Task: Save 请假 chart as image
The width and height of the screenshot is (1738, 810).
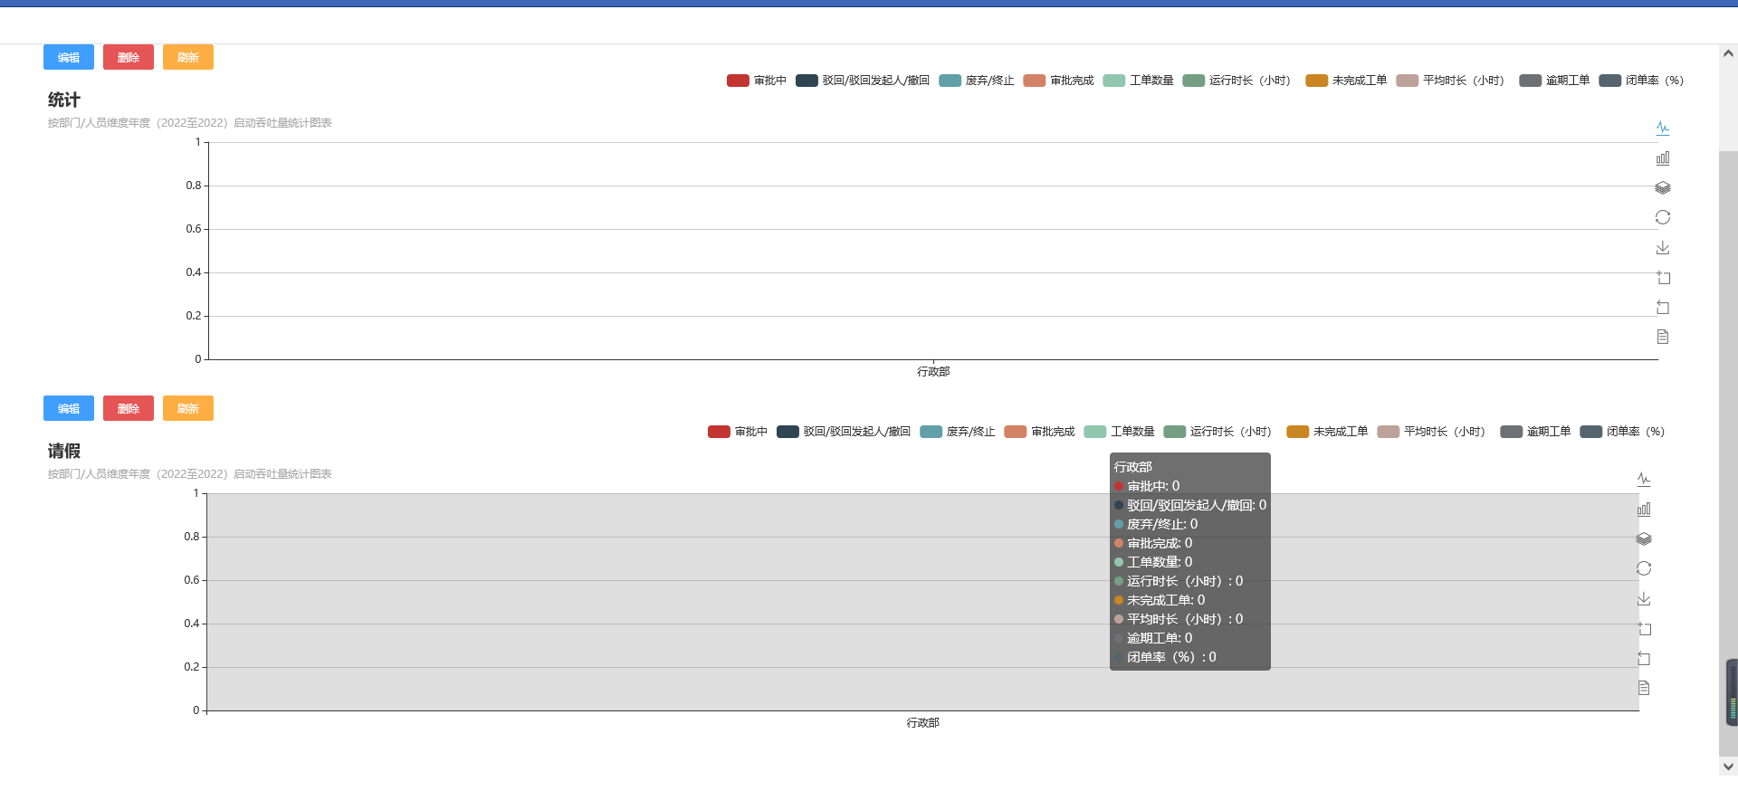Action: click(x=1644, y=598)
